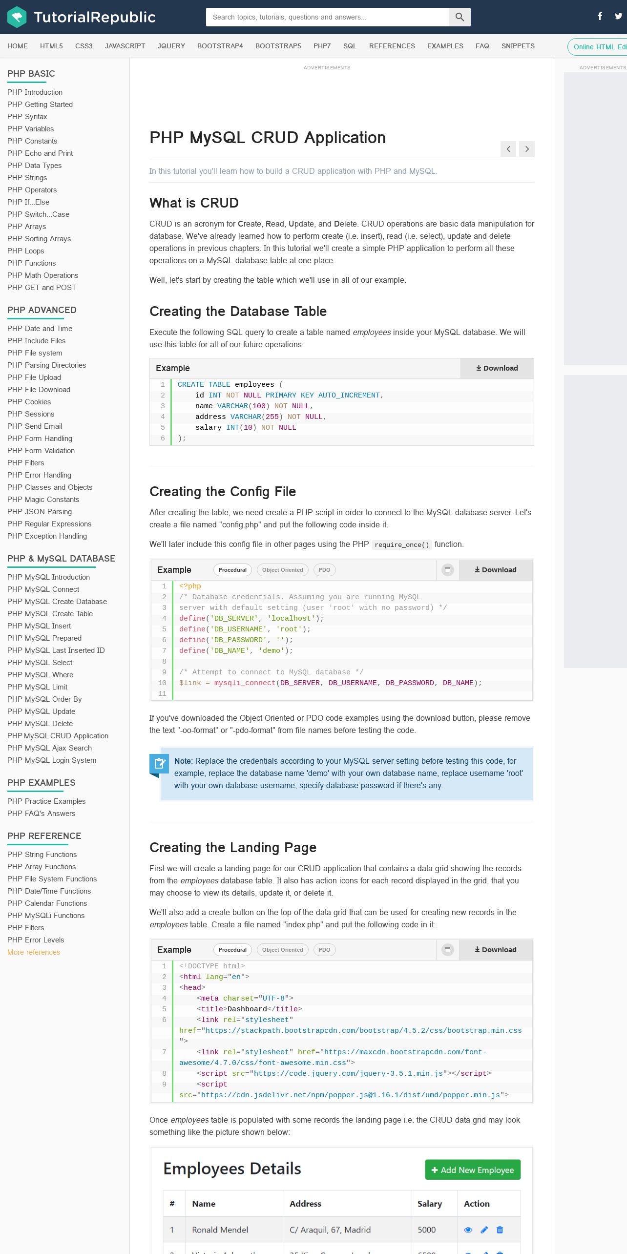Viewport: 627px width, 1254px height.
Task: Open PHP File Upload link
Action: pos(34,377)
